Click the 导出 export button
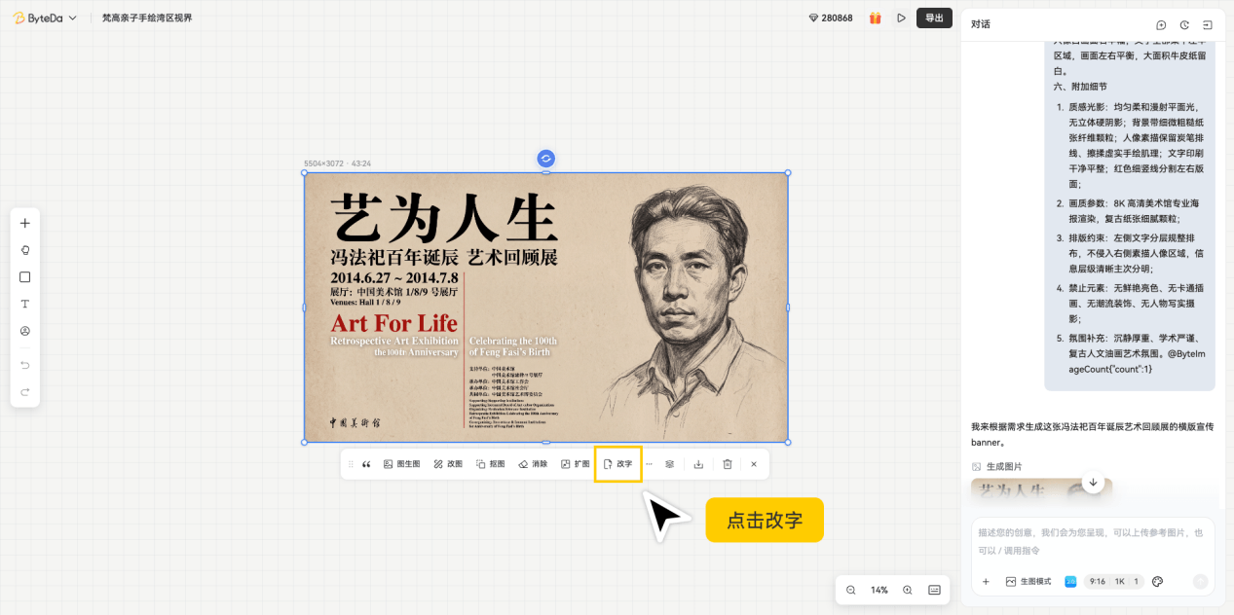The width and height of the screenshot is (1234, 615). click(x=934, y=18)
